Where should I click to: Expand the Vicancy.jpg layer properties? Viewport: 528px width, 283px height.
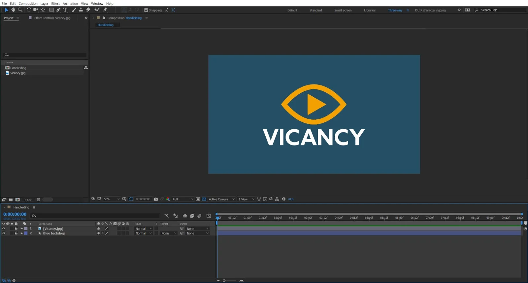pos(21,229)
